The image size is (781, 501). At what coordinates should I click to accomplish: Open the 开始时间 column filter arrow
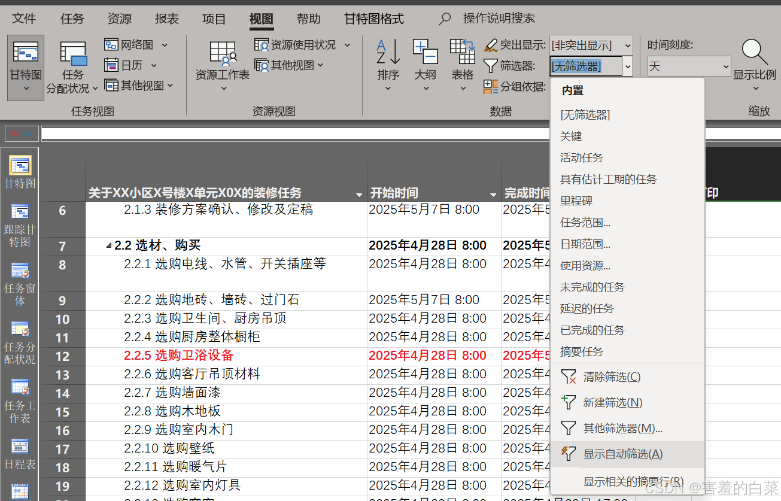click(x=493, y=195)
